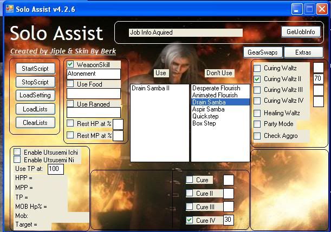Uncheck the WeaponSkill checkbox
This screenshot has width=331, height=232.
tap(70, 64)
